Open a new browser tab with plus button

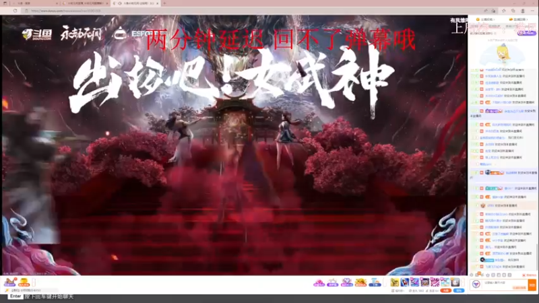point(164,3)
